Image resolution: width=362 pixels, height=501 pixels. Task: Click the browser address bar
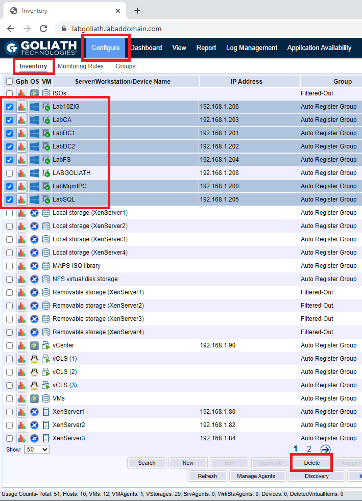pos(204,29)
